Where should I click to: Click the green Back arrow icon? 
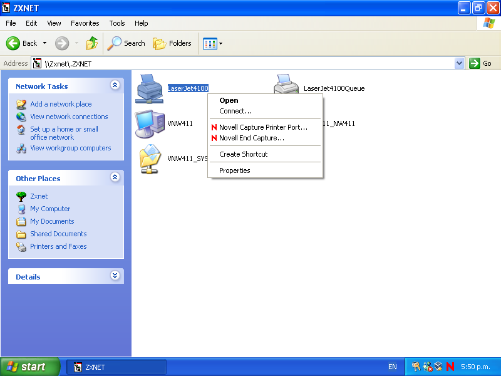tap(13, 43)
